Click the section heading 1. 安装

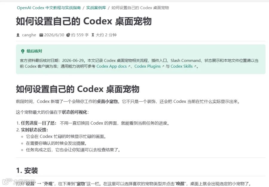[x=27, y=170]
